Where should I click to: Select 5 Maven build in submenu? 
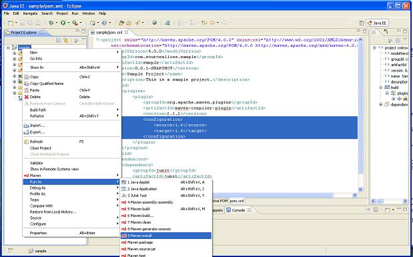[166, 209]
